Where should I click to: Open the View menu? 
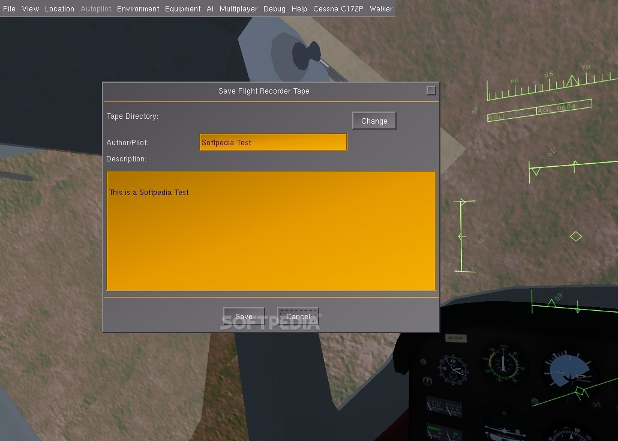pos(31,8)
